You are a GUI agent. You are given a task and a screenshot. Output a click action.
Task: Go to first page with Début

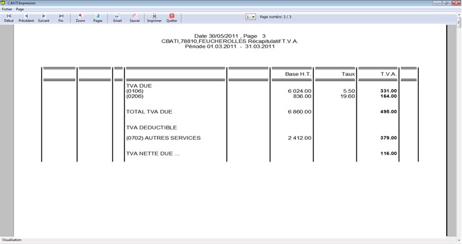coord(9,18)
